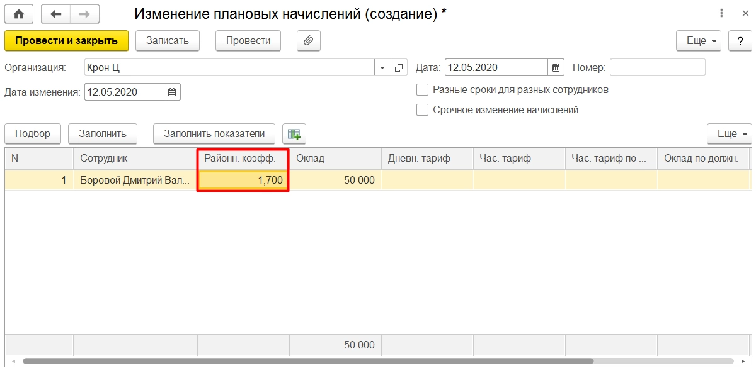The width and height of the screenshot is (756, 373).
Task: Select the Оклад column header
Action: 335,159
